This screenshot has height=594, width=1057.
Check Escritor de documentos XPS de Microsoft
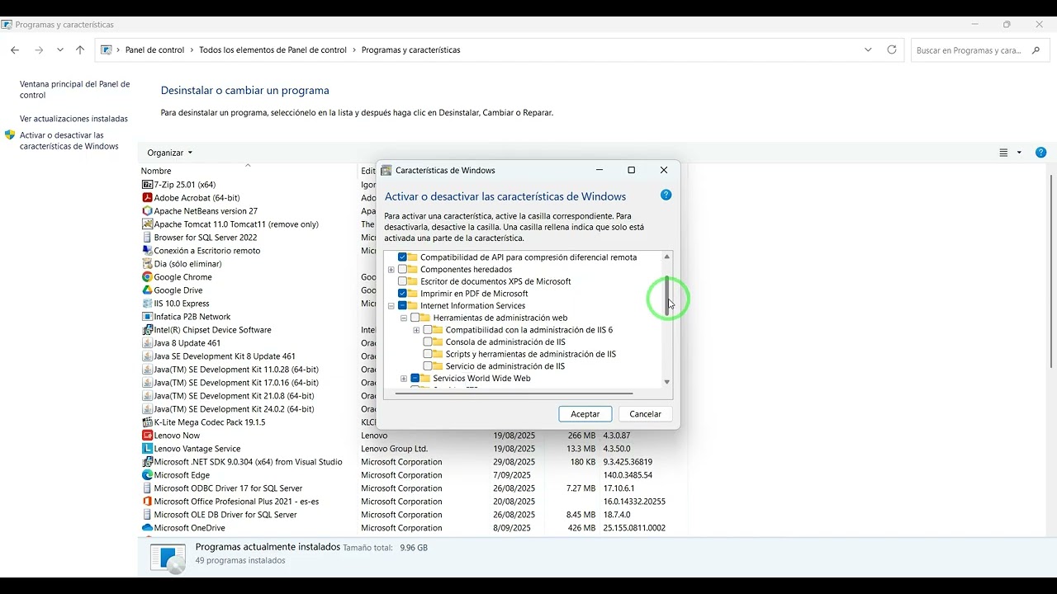(403, 281)
